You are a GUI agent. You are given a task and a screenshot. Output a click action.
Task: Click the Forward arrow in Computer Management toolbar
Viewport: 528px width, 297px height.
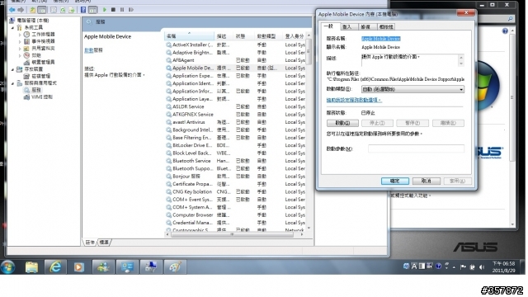point(21,10)
